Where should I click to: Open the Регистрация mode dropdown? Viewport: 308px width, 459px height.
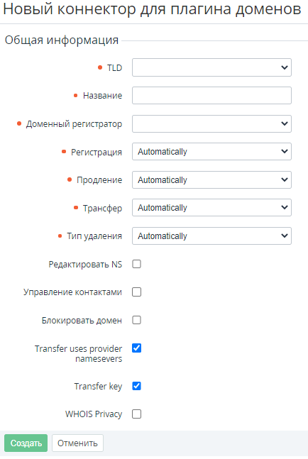coord(211,151)
